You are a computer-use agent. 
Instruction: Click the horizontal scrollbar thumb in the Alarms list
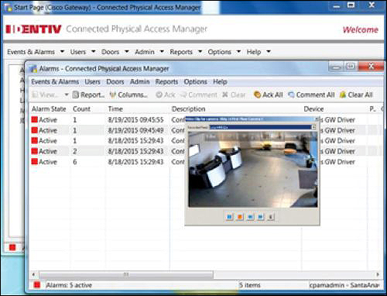coord(126,274)
